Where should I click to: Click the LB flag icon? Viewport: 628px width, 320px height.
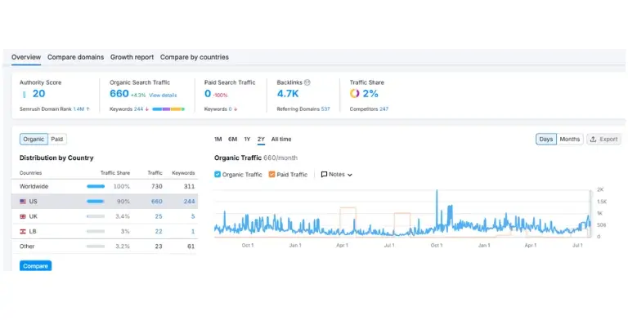click(x=23, y=232)
